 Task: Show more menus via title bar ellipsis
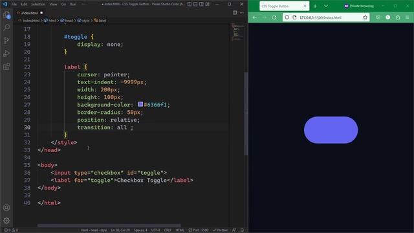click(x=83, y=5)
